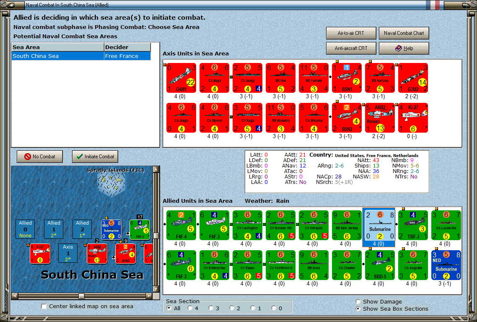The width and height of the screenshot is (477, 322).
Task: Select the BB Haruna battleship counter
Action: click(x=380, y=78)
